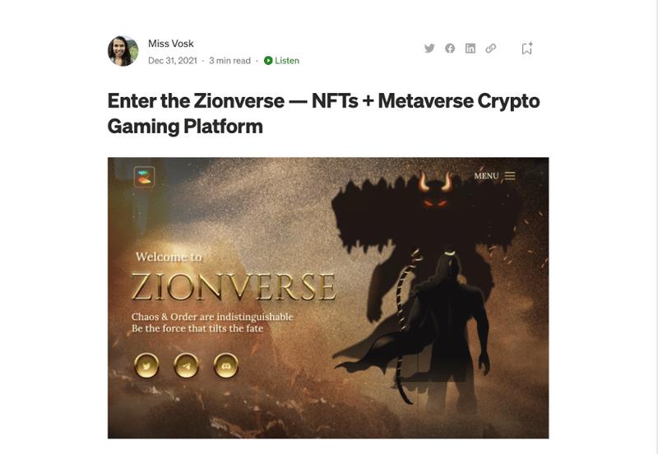The width and height of the screenshot is (658, 454).
Task: Click the Zionverse Z logo in banner
Action: click(x=145, y=177)
